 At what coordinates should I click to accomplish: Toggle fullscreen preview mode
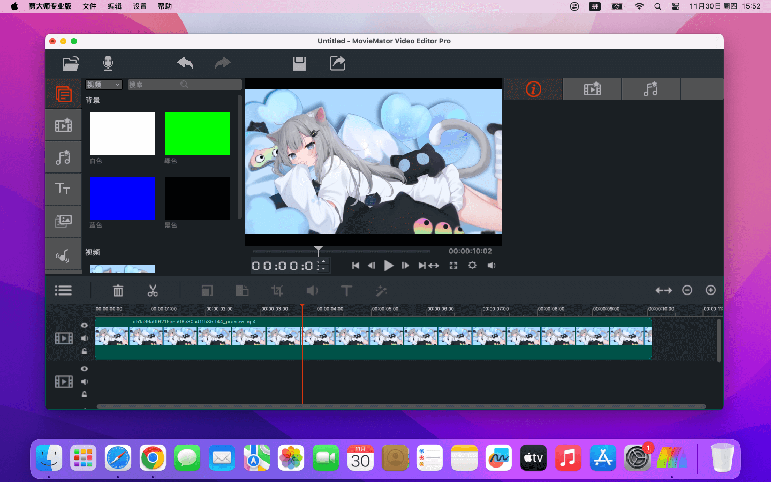click(x=453, y=266)
